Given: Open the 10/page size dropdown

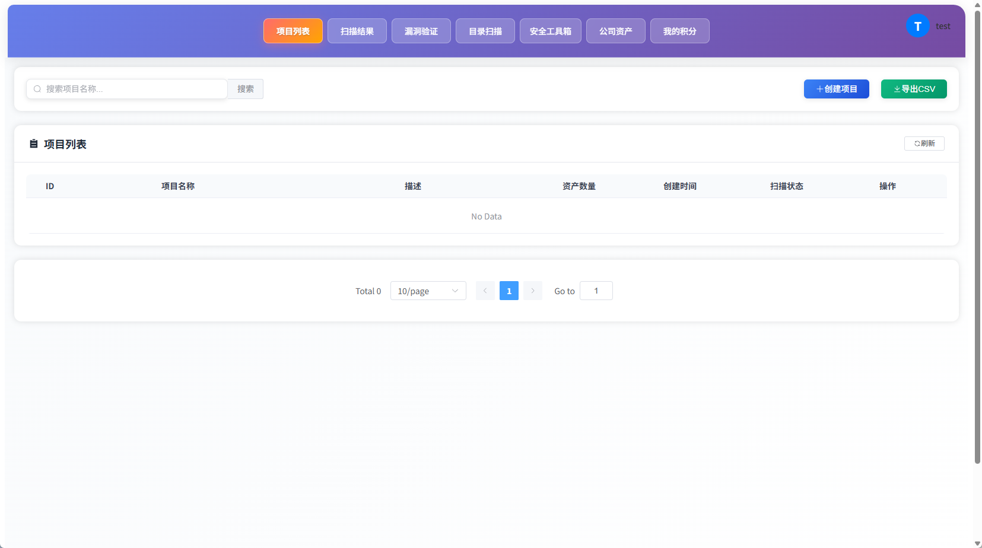Looking at the screenshot, I should [428, 291].
